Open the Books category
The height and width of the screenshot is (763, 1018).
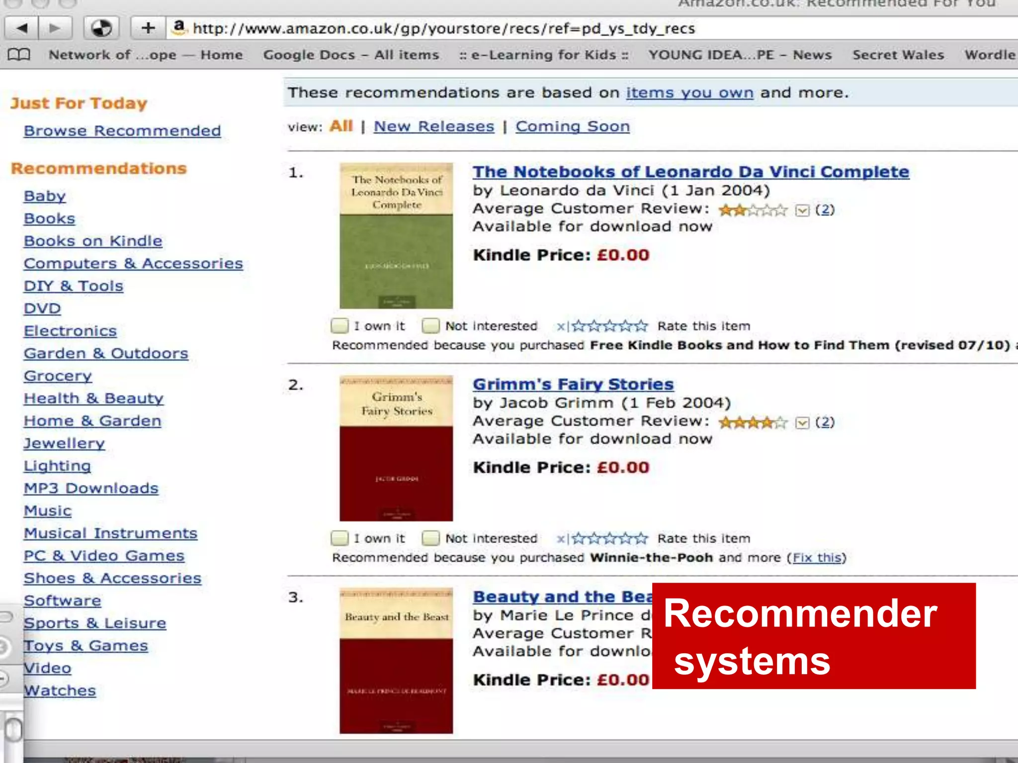(x=49, y=219)
